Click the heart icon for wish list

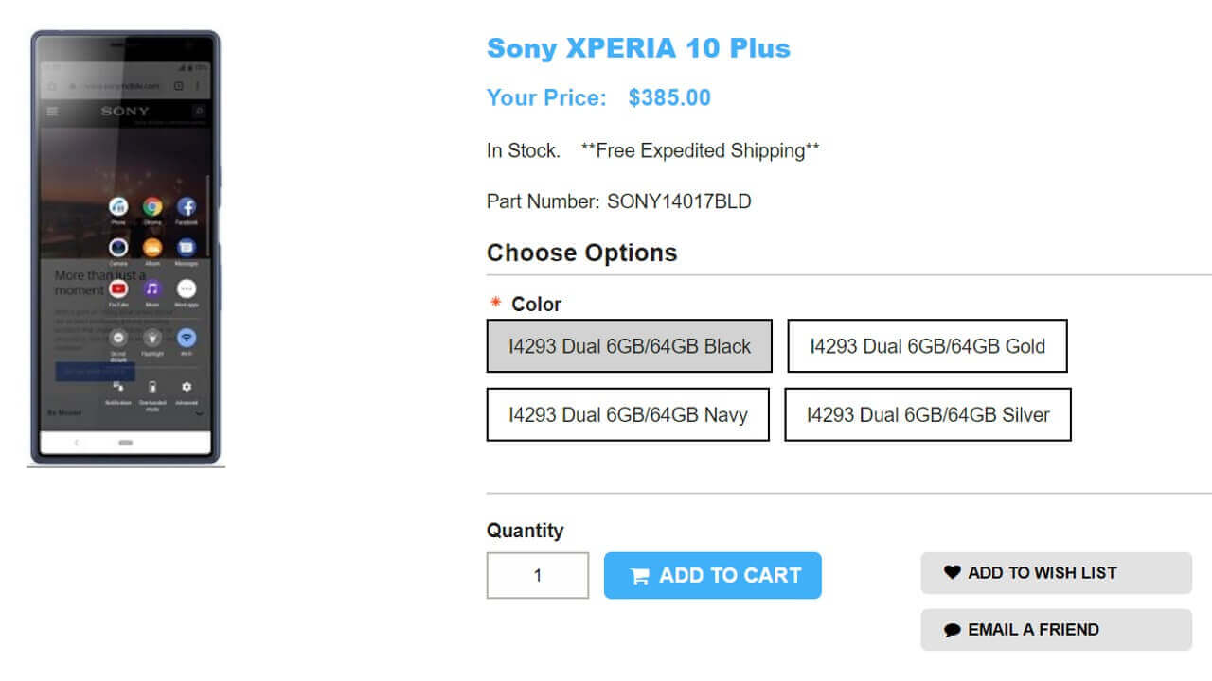[952, 572]
